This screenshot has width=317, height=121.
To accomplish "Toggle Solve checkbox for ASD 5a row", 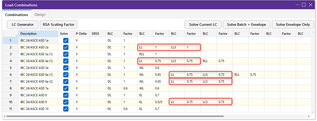I will (x=66, y=68).
